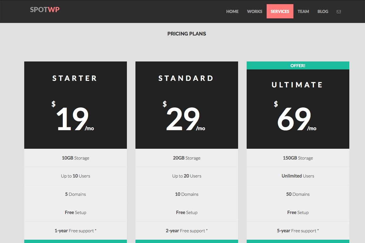Select the Unlimited Users row under Ultimate

298,176
